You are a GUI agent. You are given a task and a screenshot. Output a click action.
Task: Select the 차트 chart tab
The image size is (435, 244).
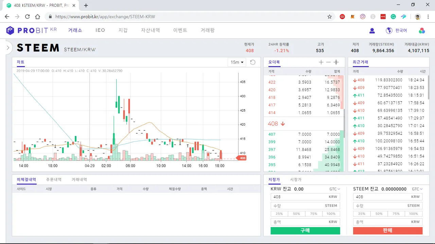click(20, 62)
